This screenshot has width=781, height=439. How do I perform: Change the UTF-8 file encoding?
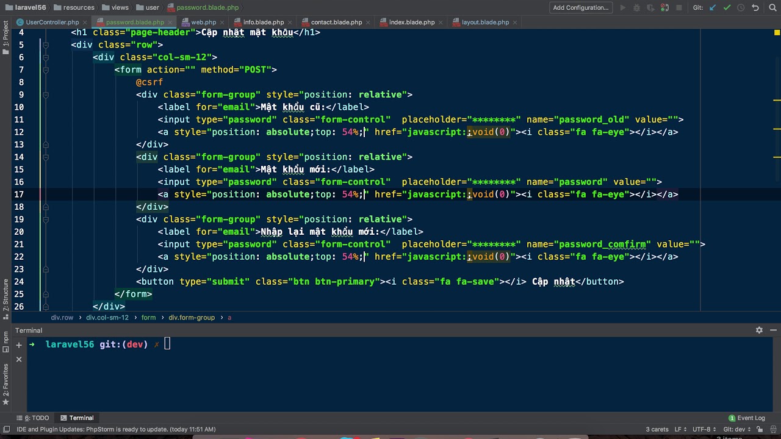click(x=704, y=429)
